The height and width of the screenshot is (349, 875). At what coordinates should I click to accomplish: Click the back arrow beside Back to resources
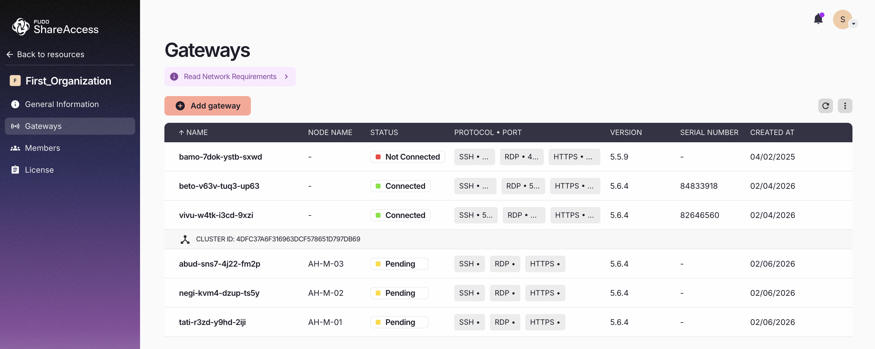click(x=10, y=54)
